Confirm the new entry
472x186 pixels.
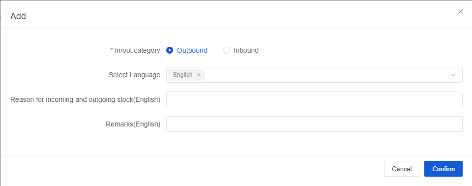pos(443,169)
